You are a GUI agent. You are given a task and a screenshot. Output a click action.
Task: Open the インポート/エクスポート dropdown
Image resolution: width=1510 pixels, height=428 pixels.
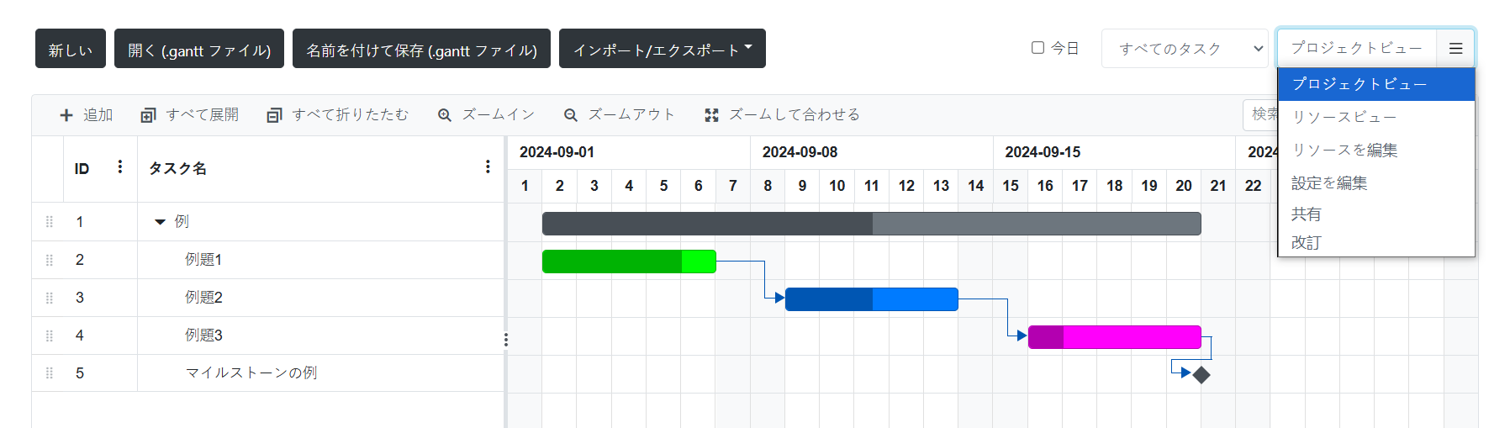pos(662,50)
